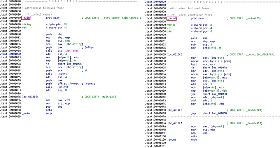The width and height of the screenshot is (280, 148).
Task: Click 'cmp [ebp+var_8], 61h' instruction
Action: (209, 91)
